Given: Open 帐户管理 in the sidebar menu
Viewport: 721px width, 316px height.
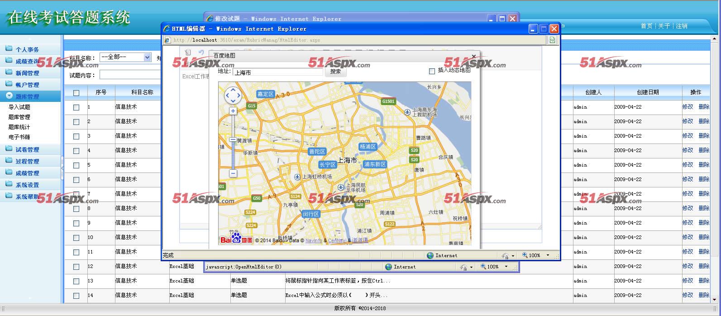Looking at the screenshot, I should click(30, 85).
